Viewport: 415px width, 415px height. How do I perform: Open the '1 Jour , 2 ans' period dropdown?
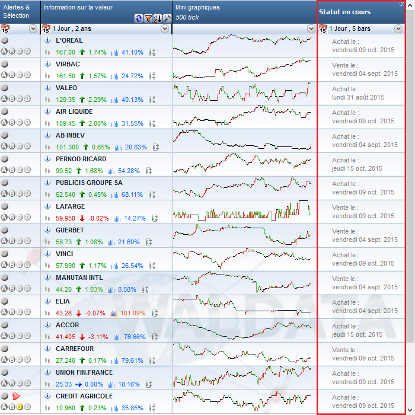(165, 28)
